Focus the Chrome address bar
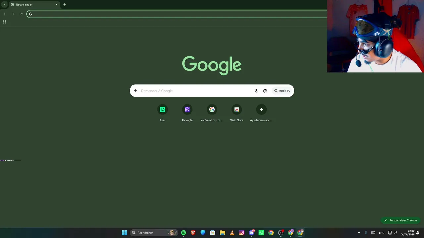The height and width of the screenshot is (238, 424). [x=177, y=14]
